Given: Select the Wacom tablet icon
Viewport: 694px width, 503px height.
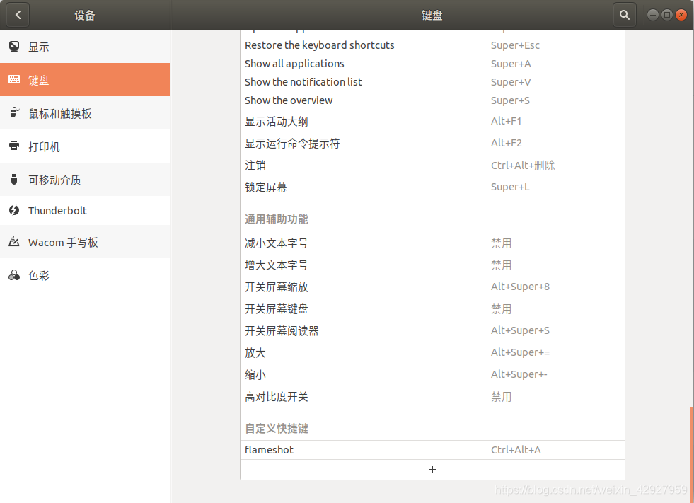Looking at the screenshot, I should [14, 242].
